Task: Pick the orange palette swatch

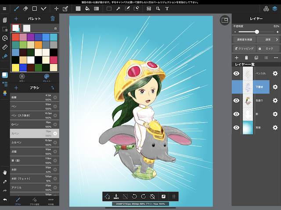Action: coord(38,45)
